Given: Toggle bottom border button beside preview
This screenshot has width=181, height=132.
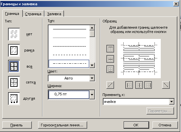Looking at the screenshot, I should coord(110,69).
